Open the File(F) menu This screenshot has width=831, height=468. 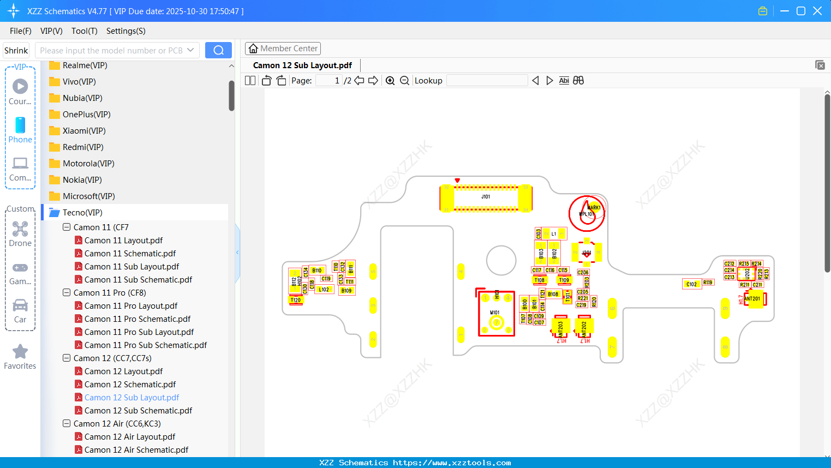pos(21,31)
